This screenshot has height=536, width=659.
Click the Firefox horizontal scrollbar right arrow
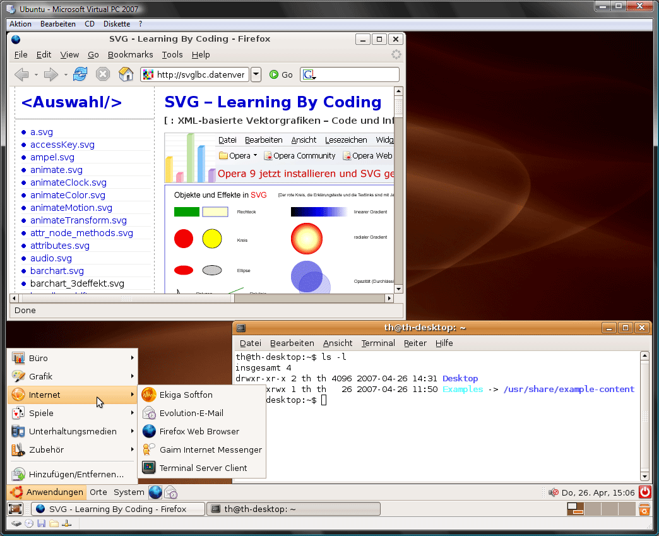click(389, 298)
